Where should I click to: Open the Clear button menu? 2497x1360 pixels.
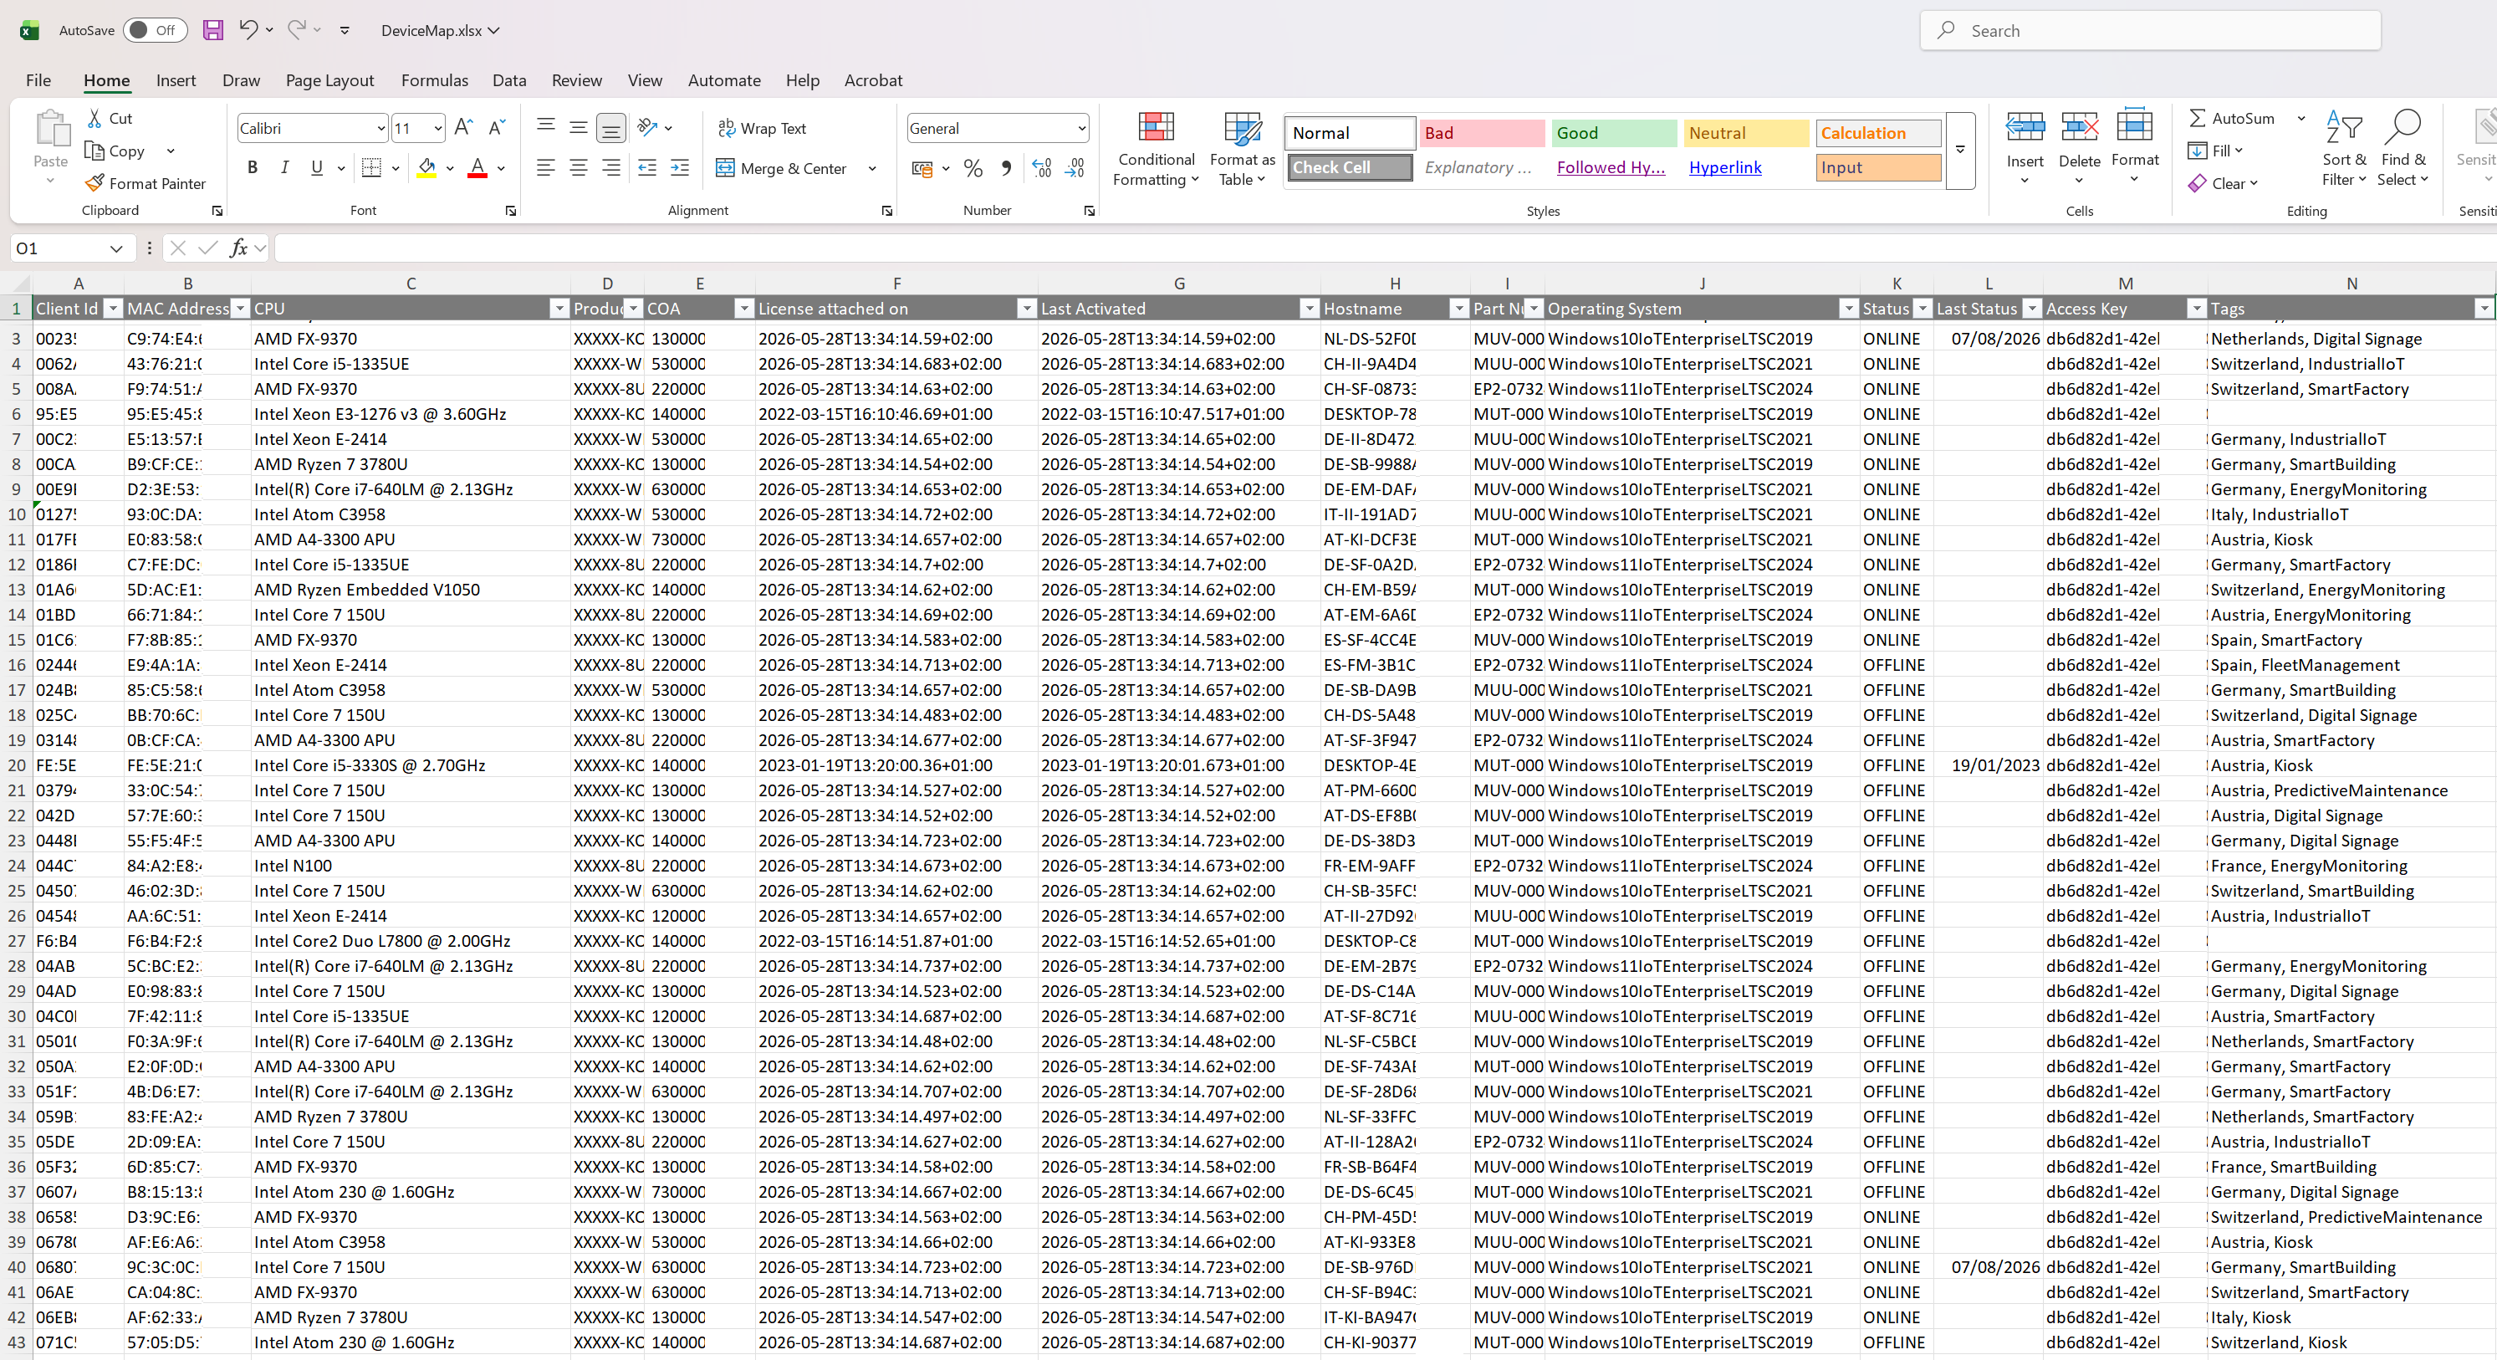(2223, 183)
